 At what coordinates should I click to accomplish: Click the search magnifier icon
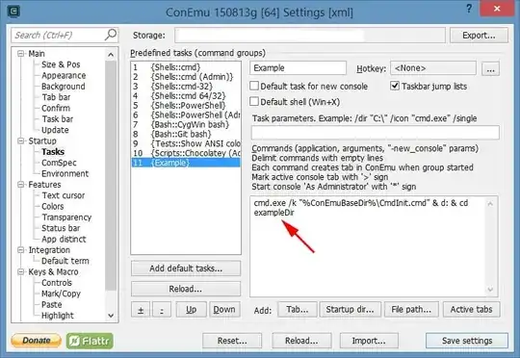pyautogui.click(x=111, y=35)
